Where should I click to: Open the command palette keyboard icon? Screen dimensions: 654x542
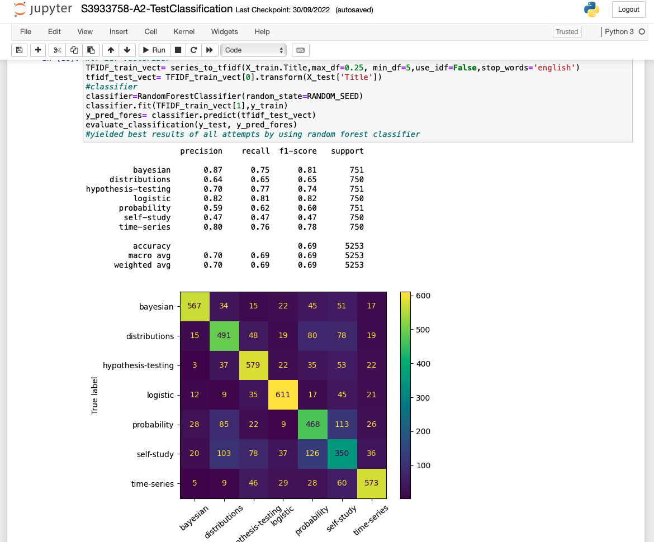coord(300,50)
